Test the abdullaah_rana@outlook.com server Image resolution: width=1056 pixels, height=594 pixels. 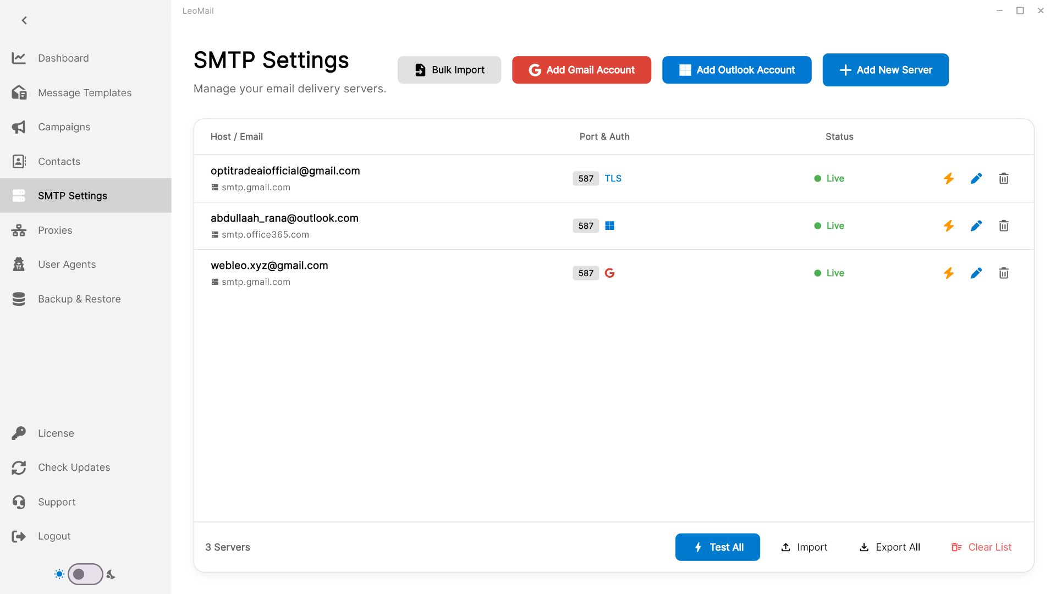pyautogui.click(x=949, y=226)
